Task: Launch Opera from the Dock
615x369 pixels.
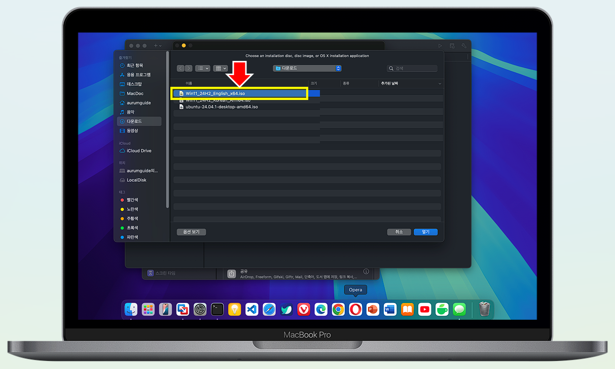Action: [355, 309]
